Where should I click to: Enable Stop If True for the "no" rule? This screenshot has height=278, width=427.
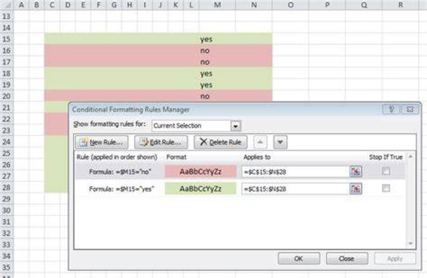pos(386,171)
